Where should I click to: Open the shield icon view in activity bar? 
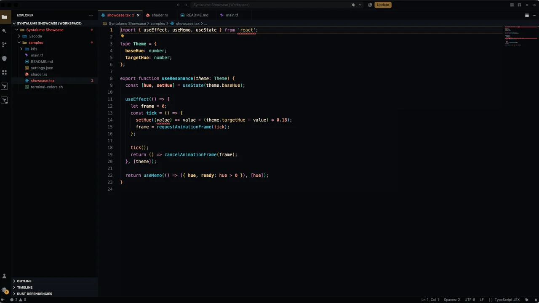point(4,58)
